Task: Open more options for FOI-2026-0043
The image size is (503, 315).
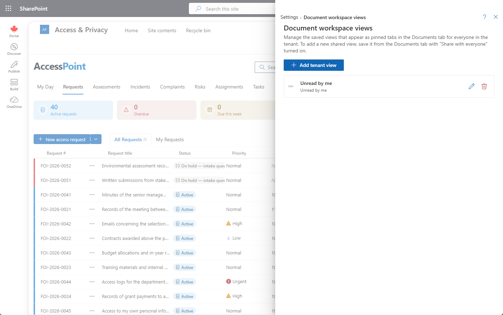Action: [x=92, y=253]
